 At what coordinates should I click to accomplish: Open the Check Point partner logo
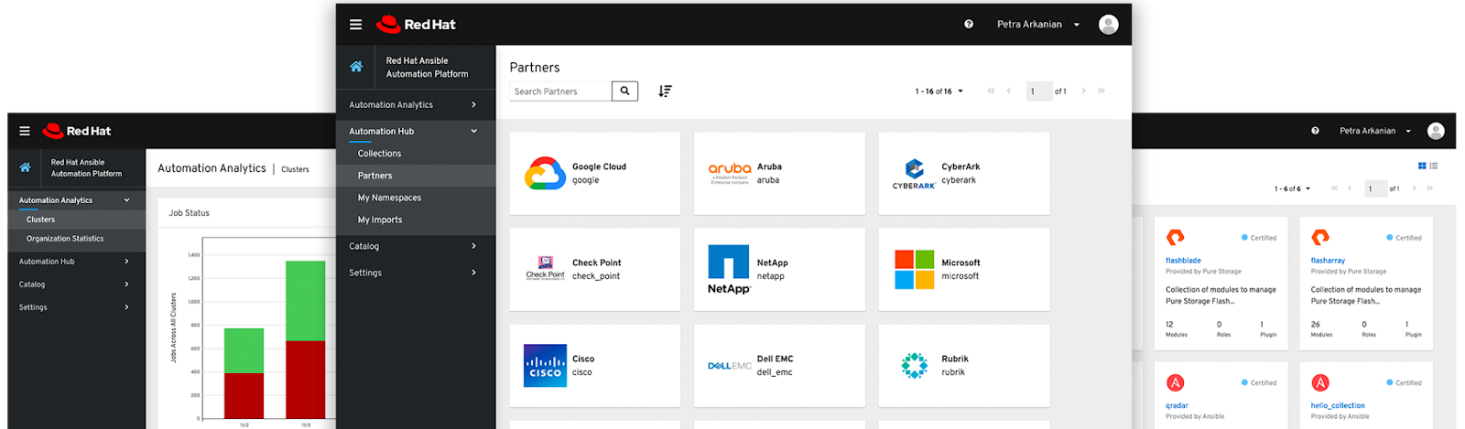[x=545, y=269]
